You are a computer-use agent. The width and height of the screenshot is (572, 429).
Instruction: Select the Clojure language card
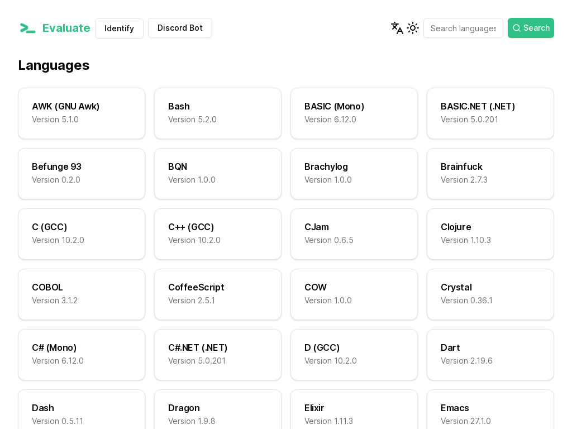pyautogui.click(x=490, y=234)
